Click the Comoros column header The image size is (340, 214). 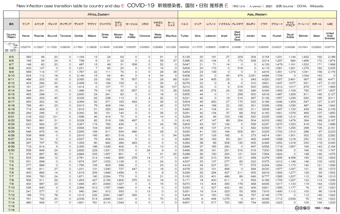pyautogui.click(x=145, y=36)
